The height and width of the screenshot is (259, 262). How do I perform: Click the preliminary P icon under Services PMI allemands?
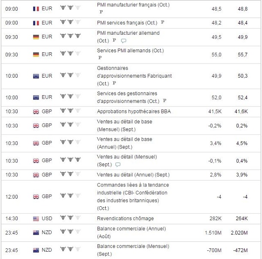(x=100, y=57)
